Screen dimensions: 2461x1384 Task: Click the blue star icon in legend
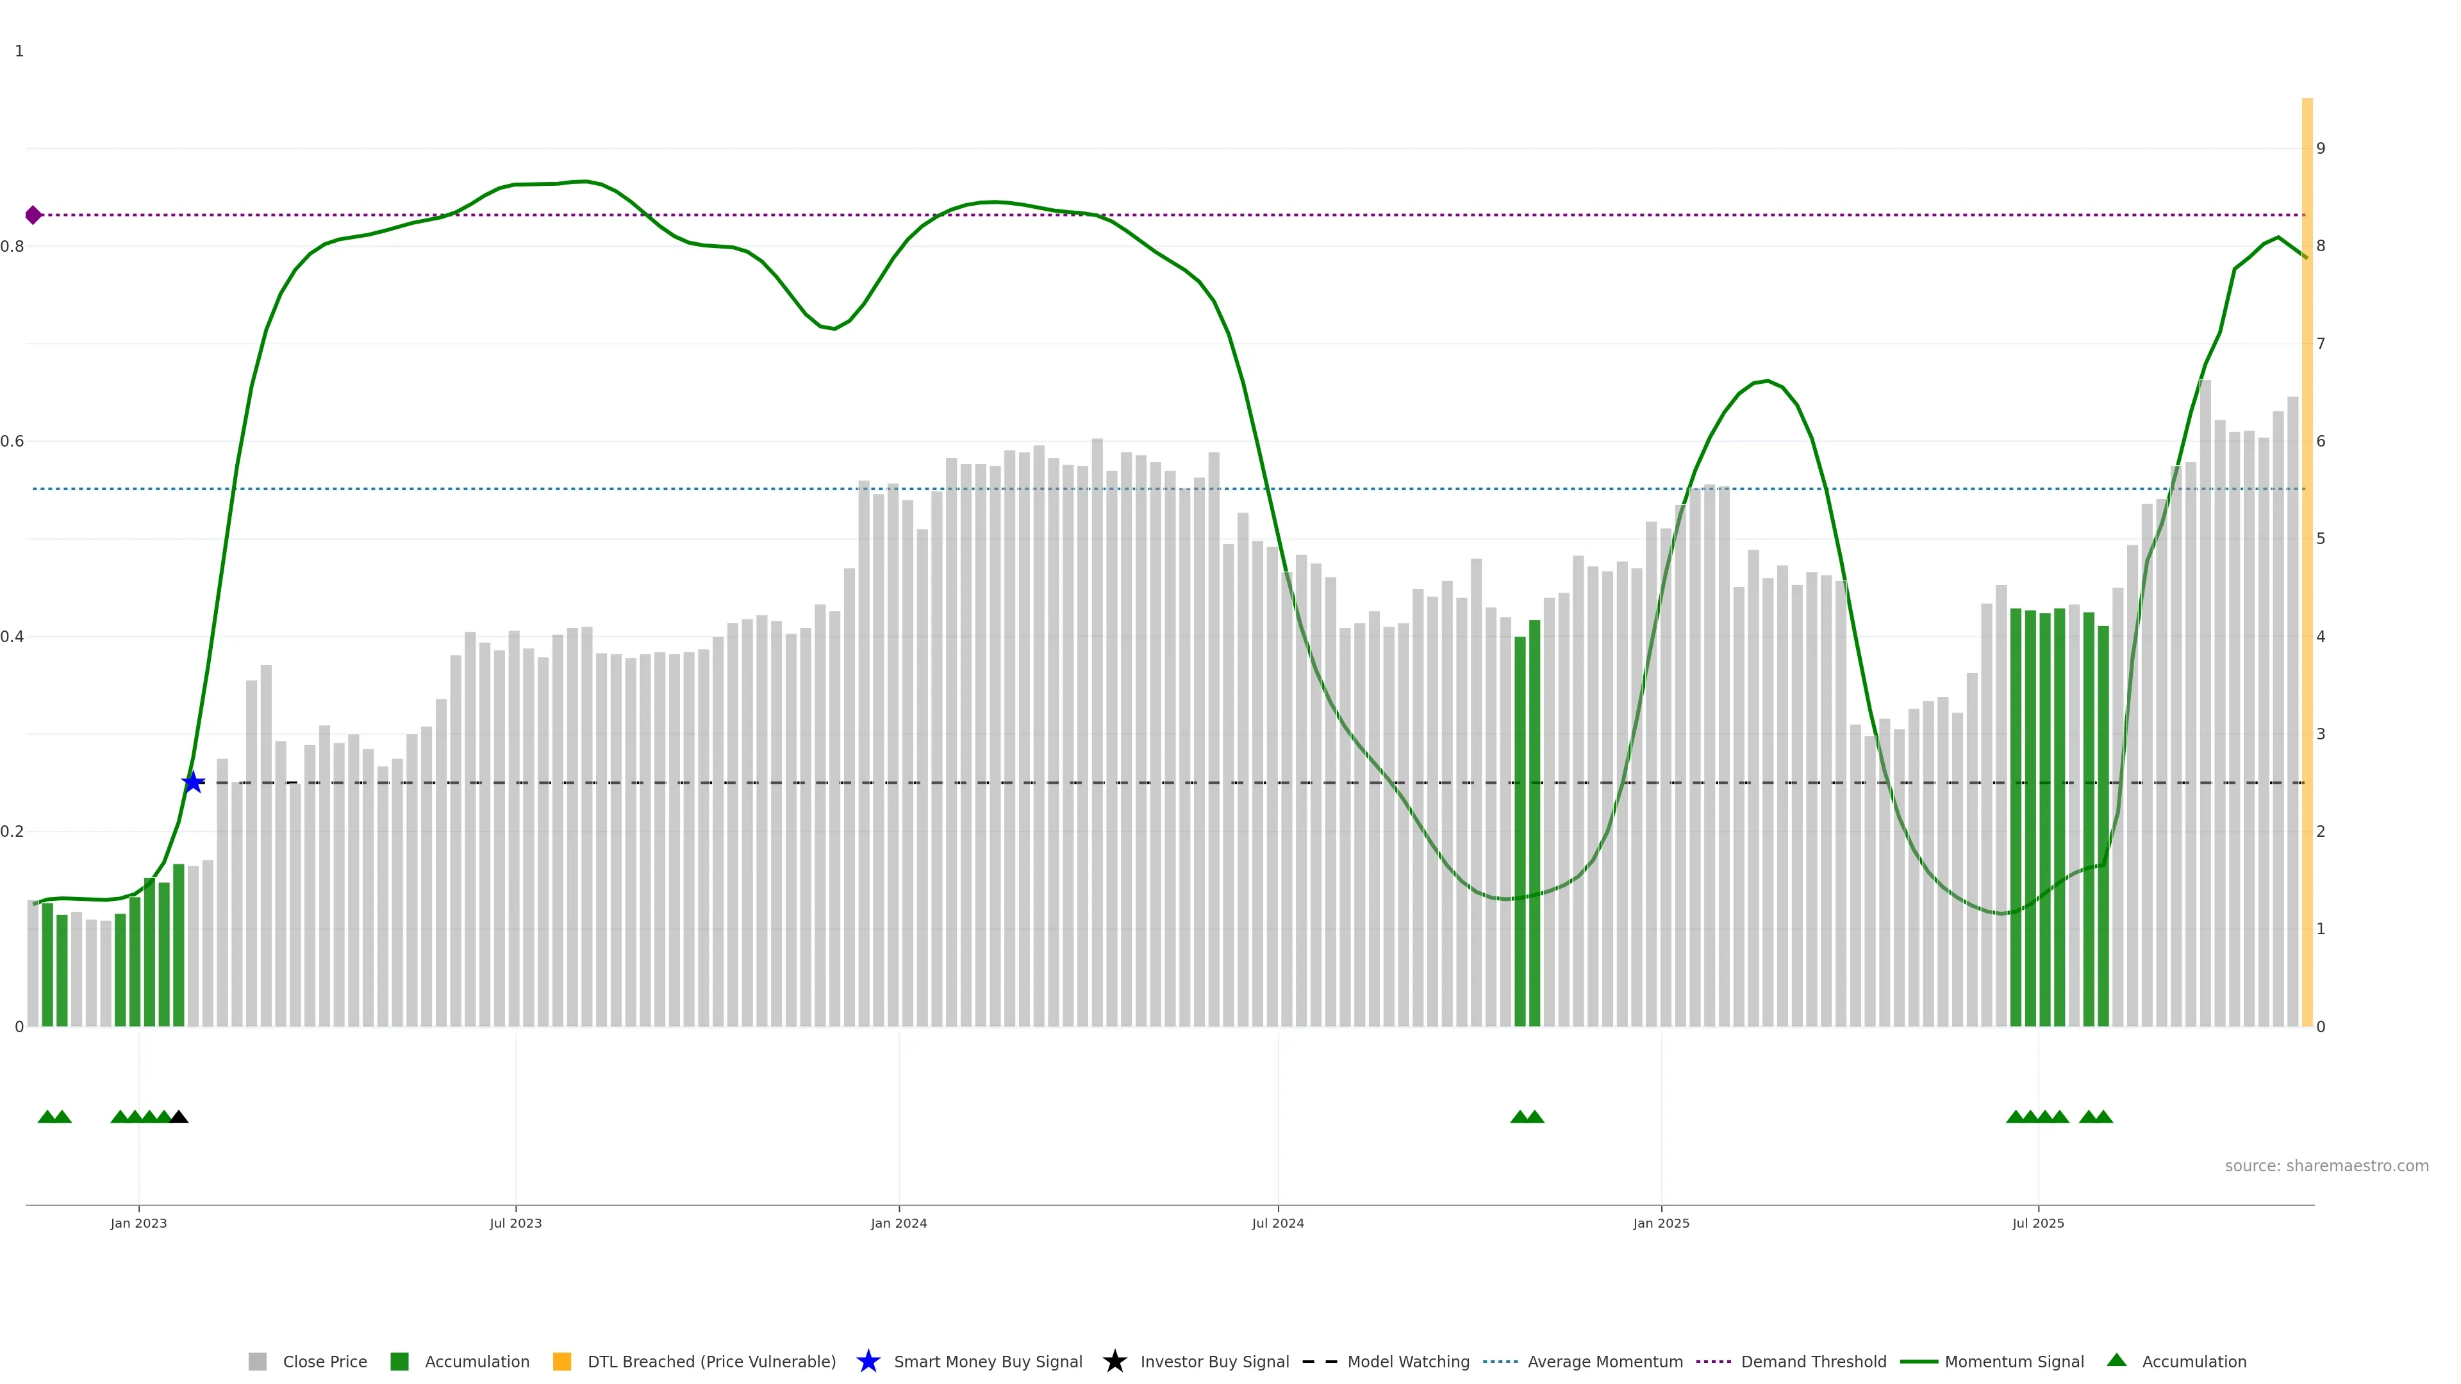868,1361
